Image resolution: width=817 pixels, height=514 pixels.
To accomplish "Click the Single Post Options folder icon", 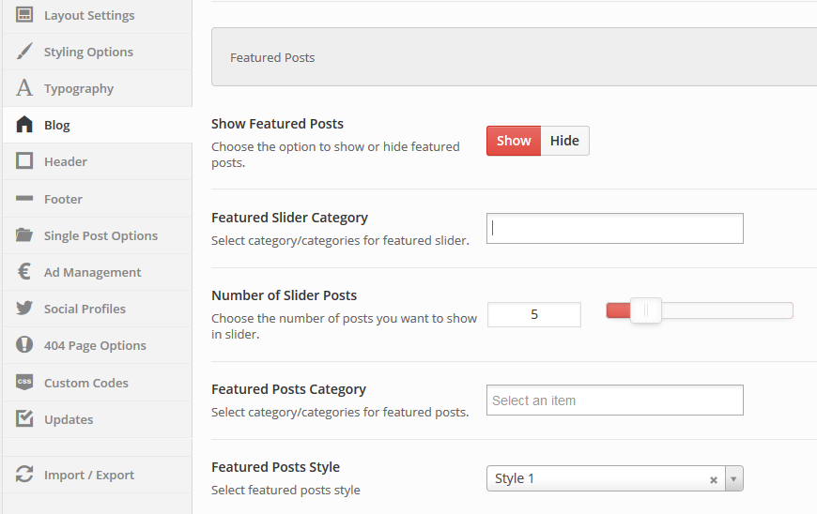I will click(25, 235).
